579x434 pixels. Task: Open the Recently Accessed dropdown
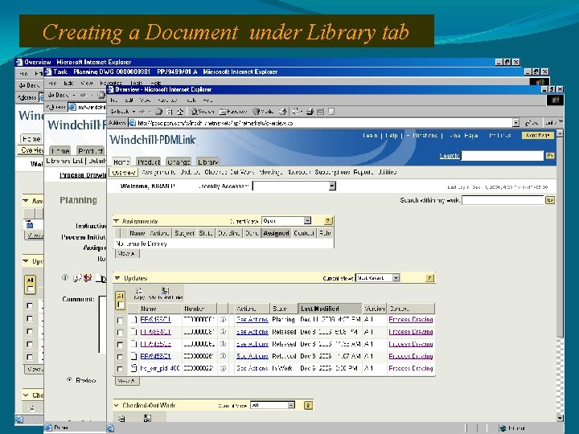[x=332, y=186]
